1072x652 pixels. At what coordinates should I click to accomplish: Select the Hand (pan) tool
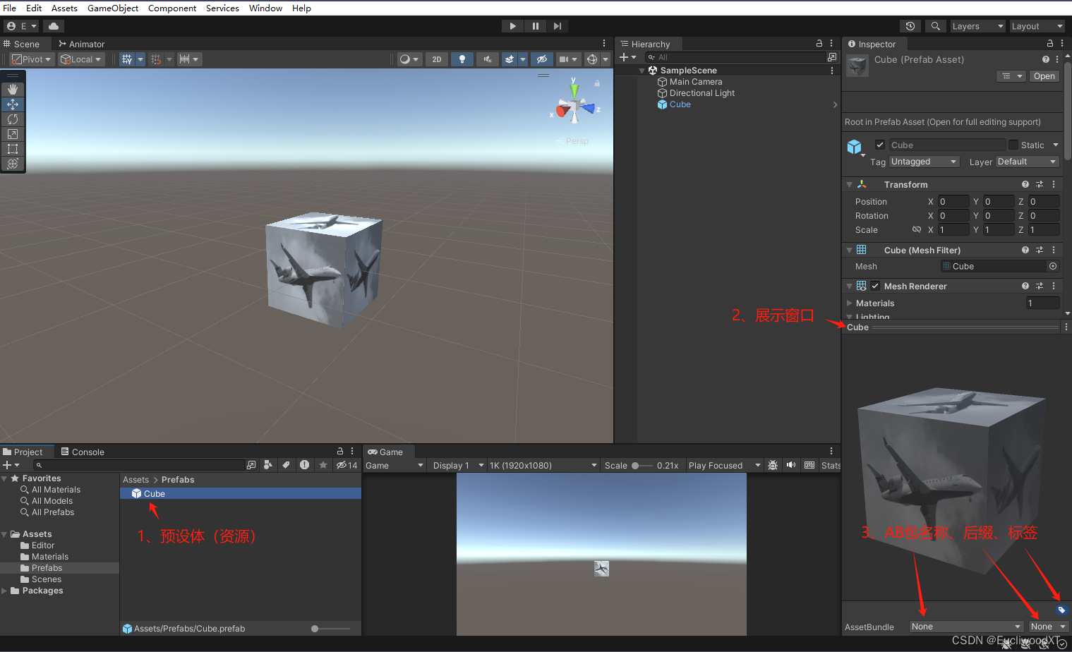(x=13, y=89)
